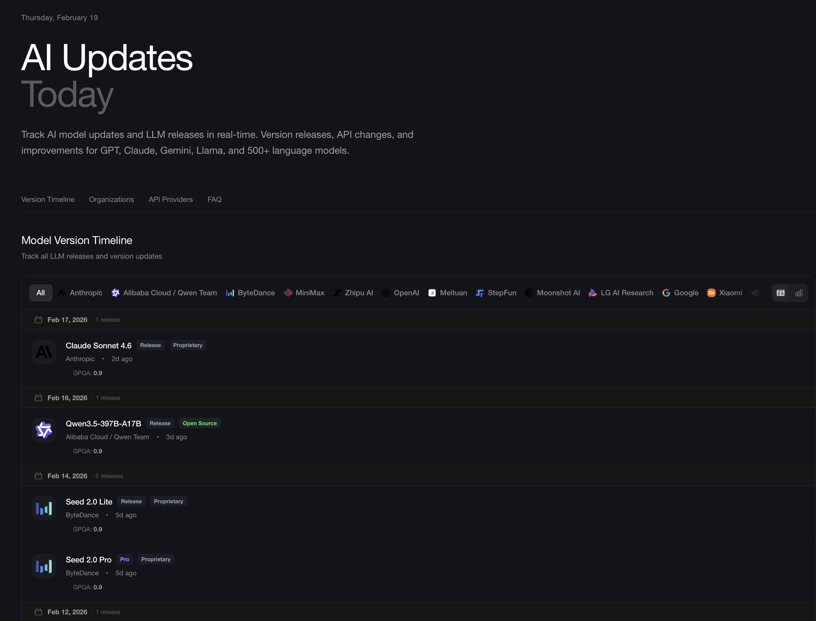Click the ByteDance logo beside Seed 2.0 Lite
The width and height of the screenshot is (816, 621).
(x=44, y=508)
